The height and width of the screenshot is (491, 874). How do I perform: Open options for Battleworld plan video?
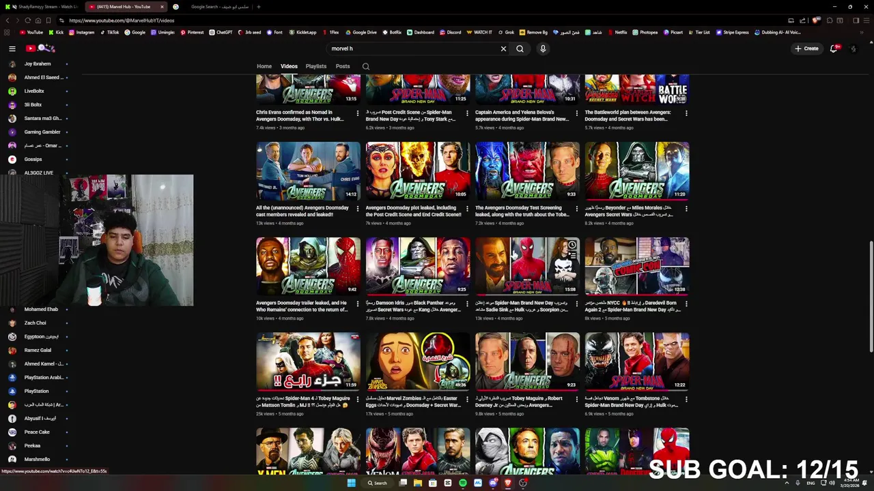[x=686, y=113]
